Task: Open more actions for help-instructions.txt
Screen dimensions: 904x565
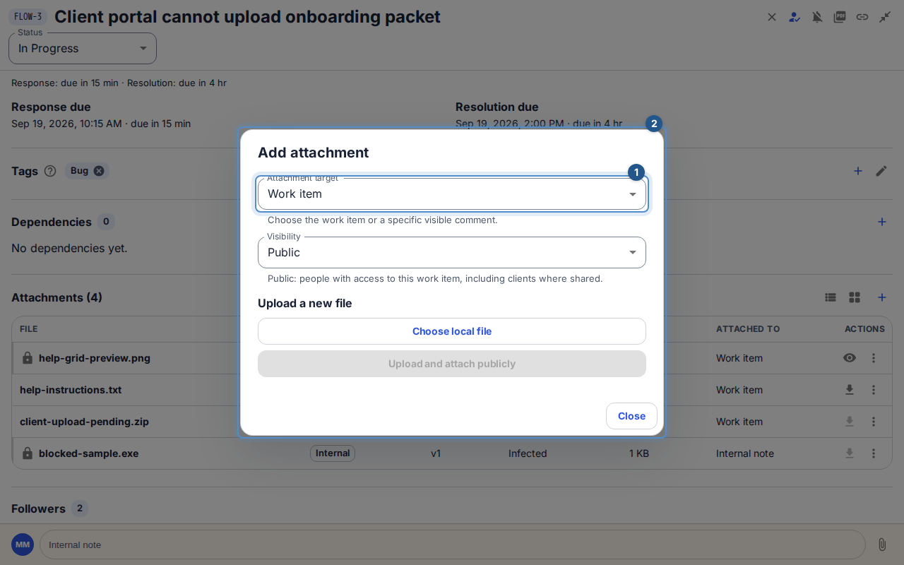Action: point(874,390)
